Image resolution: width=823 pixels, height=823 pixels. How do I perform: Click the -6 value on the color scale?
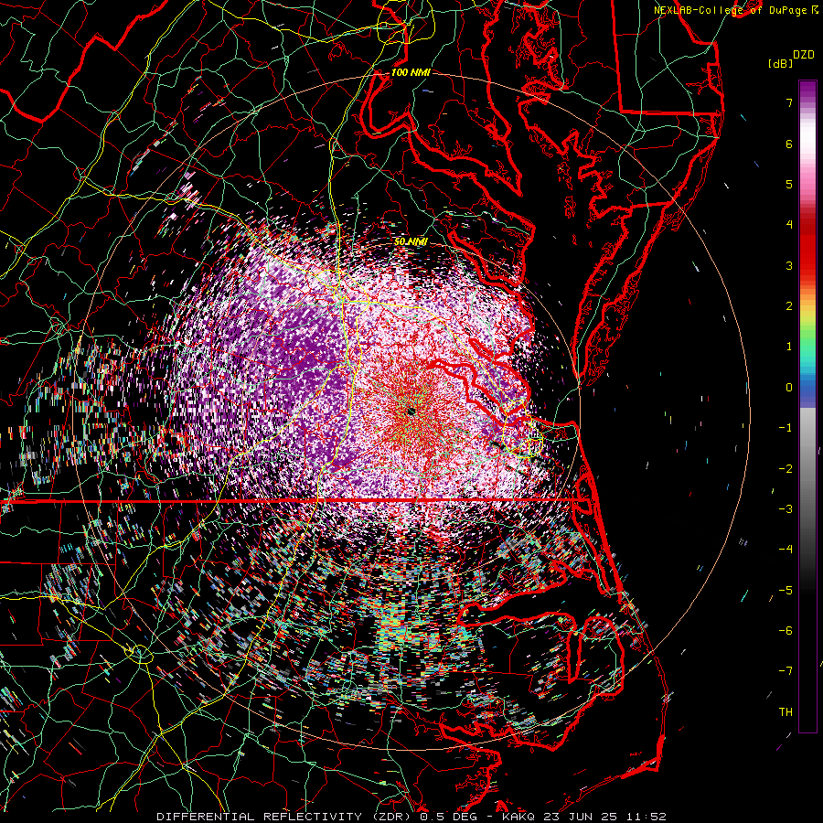786,631
